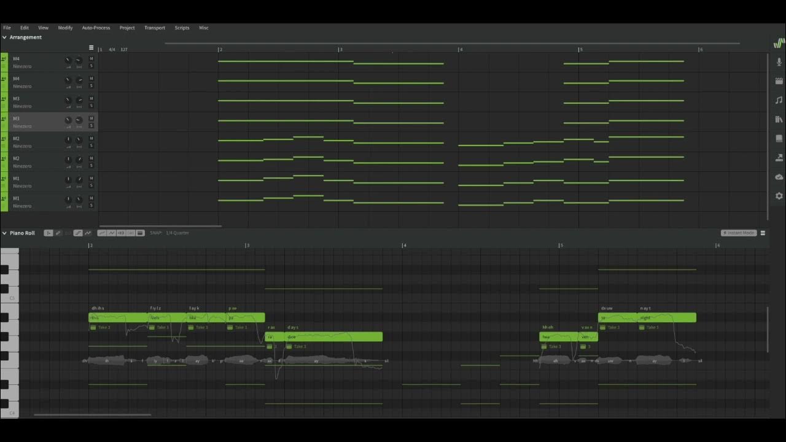Mute the upper M2 track
This screenshot has width=786, height=442.
(x=91, y=139)
